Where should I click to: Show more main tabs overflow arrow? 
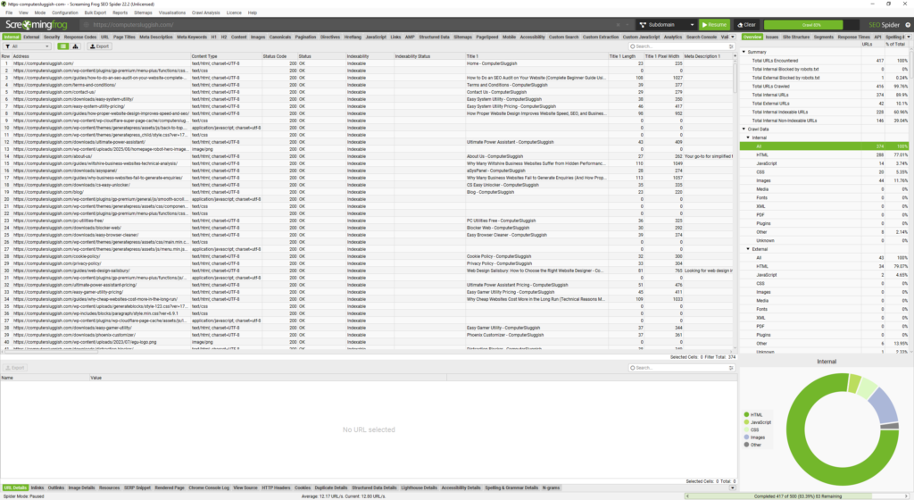(x=733, y=37)
